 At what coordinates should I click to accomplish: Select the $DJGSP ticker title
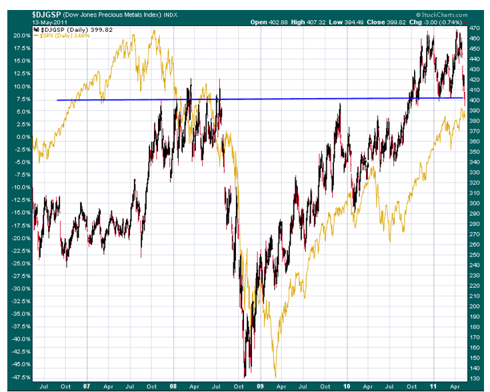[x=47, y=15]
